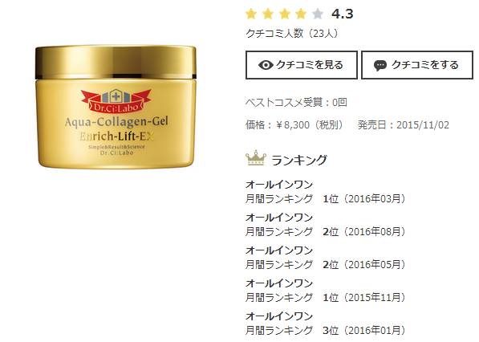Screen dimensions: 479x342
Task: Open the ランキング section heading
Action: coord(299,160)
